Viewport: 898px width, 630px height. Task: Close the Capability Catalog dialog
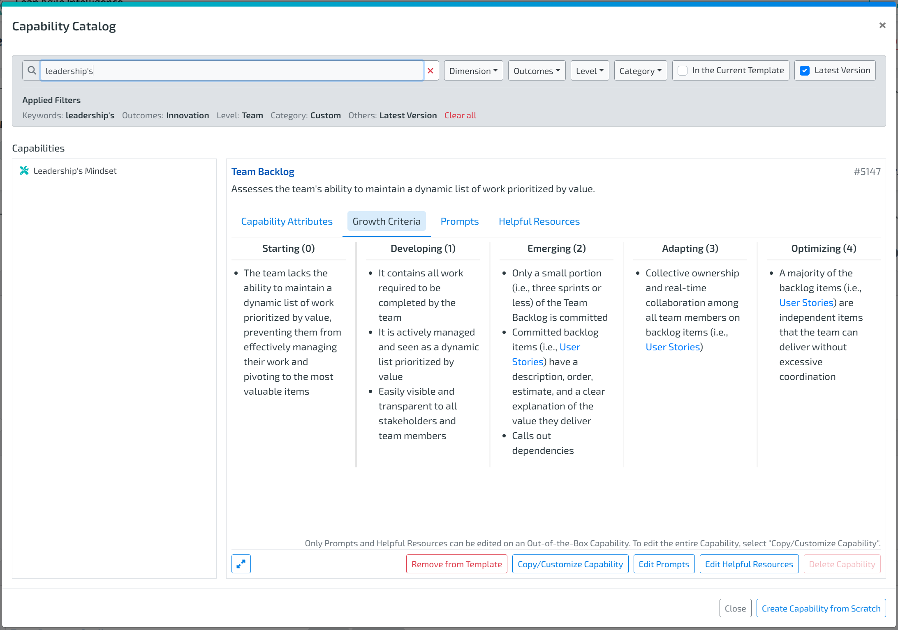882,25
